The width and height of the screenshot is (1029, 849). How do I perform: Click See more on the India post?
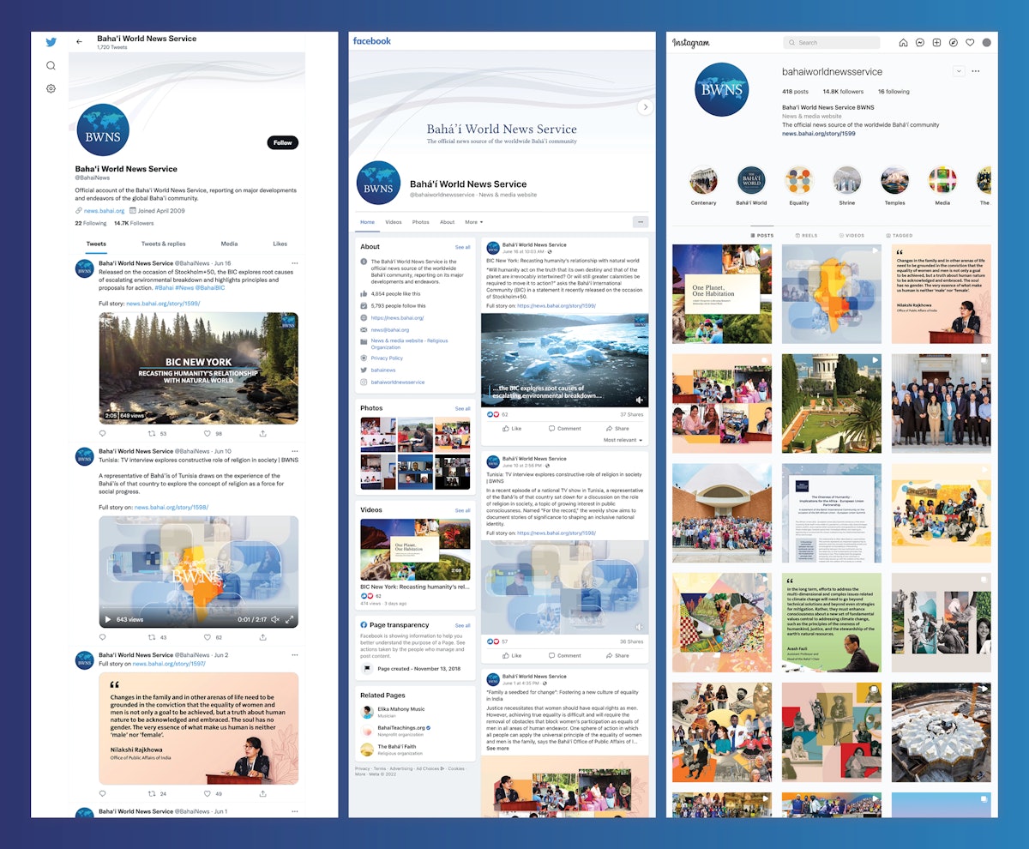[497, 748]
